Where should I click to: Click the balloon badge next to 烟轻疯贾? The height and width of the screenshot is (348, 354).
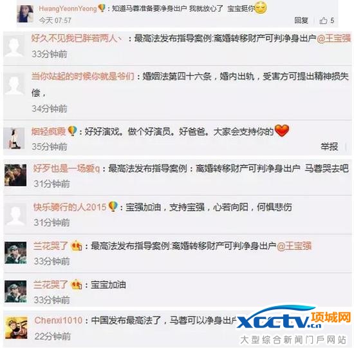pyautogui.click(x=72, y=131)
